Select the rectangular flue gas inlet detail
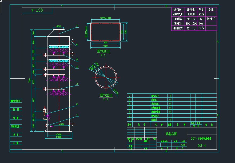Viewport: 235px width, 163px height. (106, 32)
